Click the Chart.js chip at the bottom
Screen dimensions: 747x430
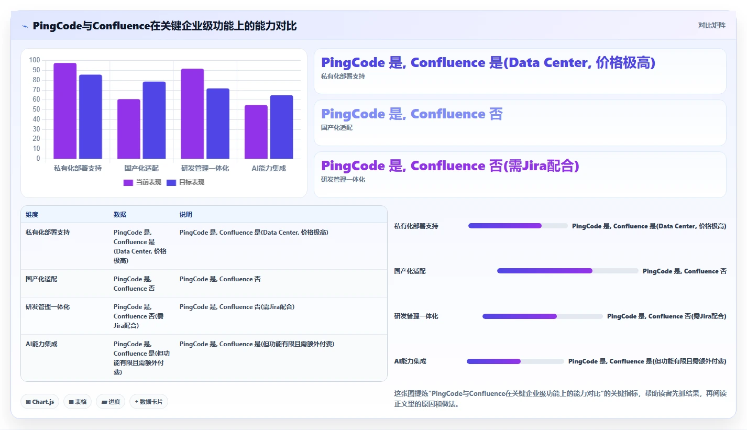(x=40, y=402)
